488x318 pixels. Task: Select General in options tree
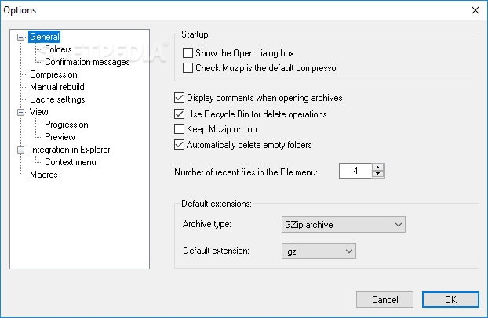pos(45,37)
